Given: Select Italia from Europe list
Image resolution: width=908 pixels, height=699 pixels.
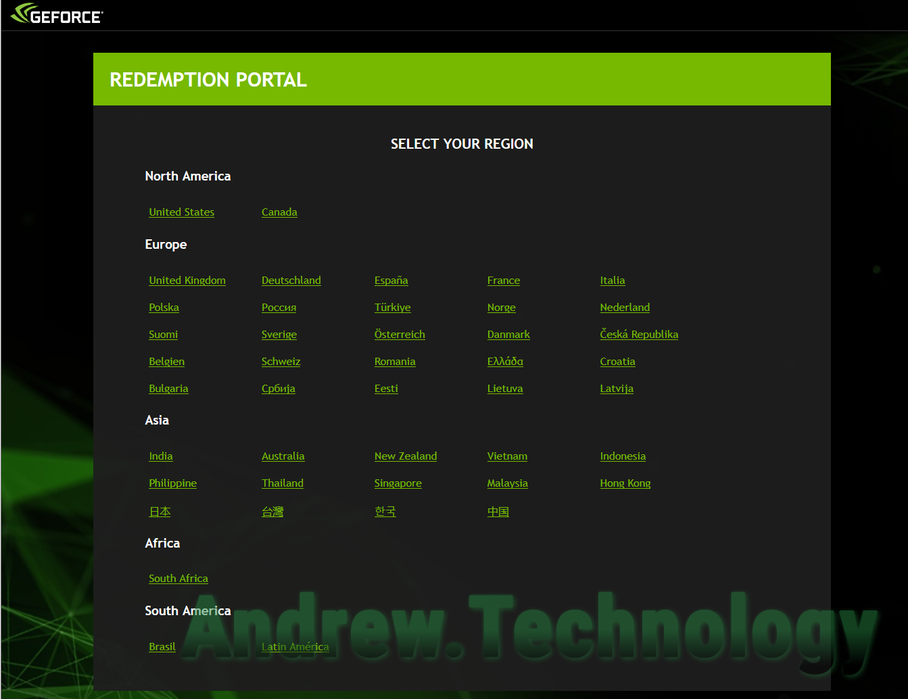Looking at the screenshot, I should click(613, 281).
